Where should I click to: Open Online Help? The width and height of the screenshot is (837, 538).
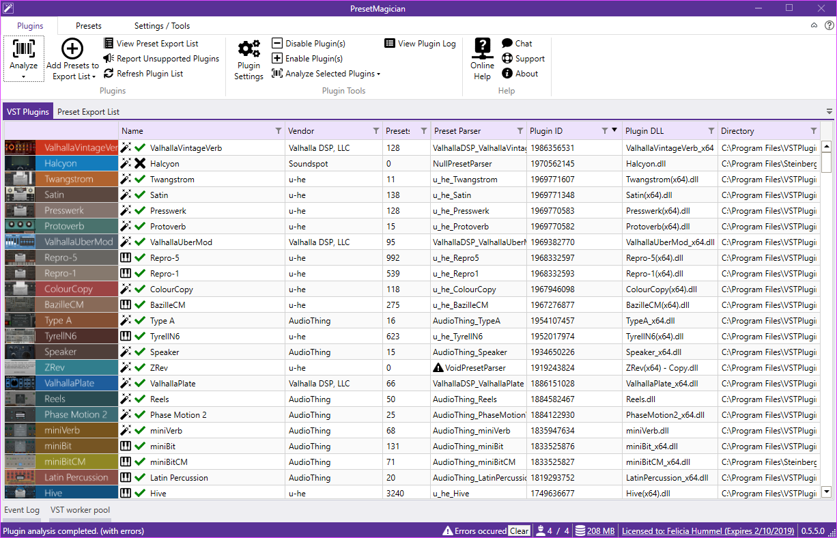(x=482, y=59)
